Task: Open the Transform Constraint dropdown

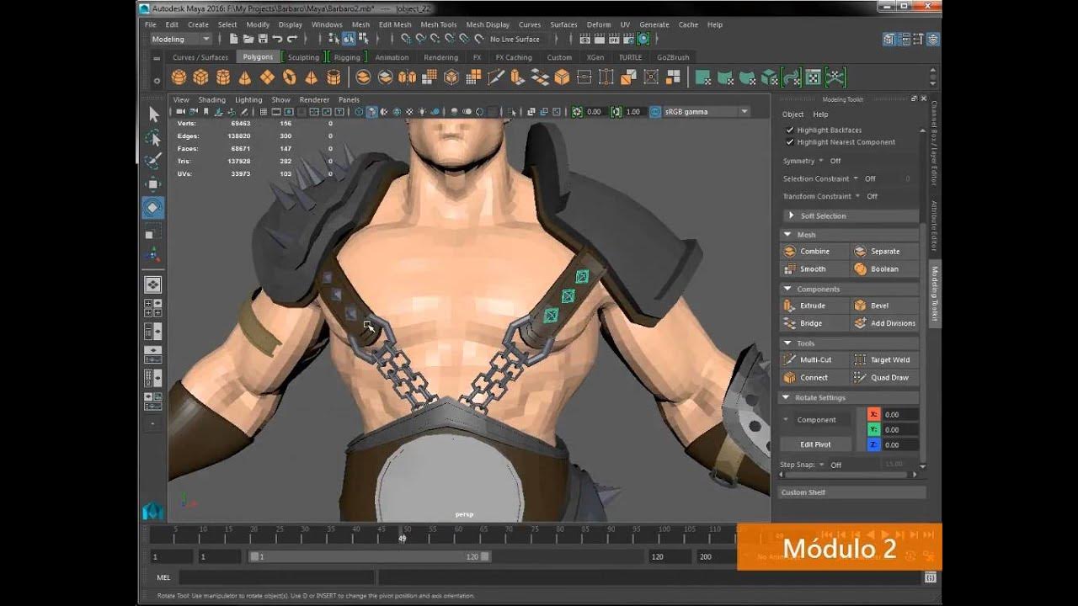Action: coord(857,196)
